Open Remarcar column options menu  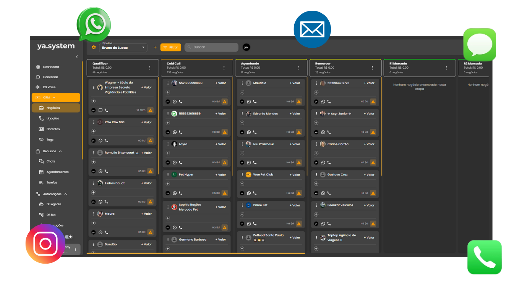(x=373, y=68)
